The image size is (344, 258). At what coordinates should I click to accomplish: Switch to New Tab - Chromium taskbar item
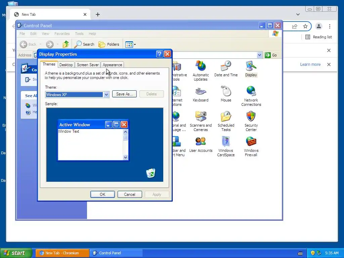(x=62, y=253)
